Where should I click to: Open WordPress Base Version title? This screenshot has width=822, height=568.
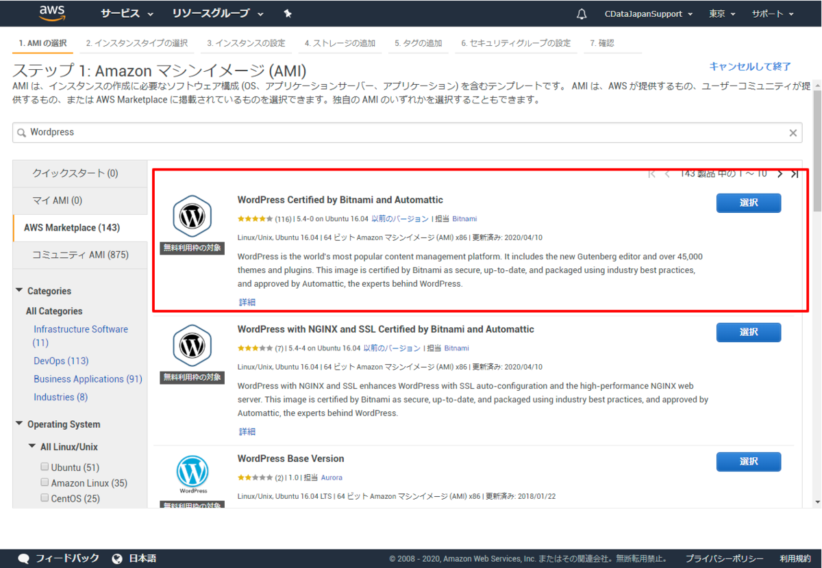(x=291, y=459)
